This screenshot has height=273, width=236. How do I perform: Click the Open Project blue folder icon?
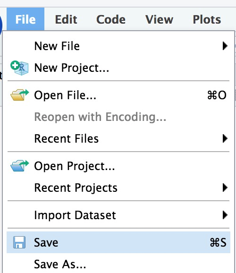[19, 166]
